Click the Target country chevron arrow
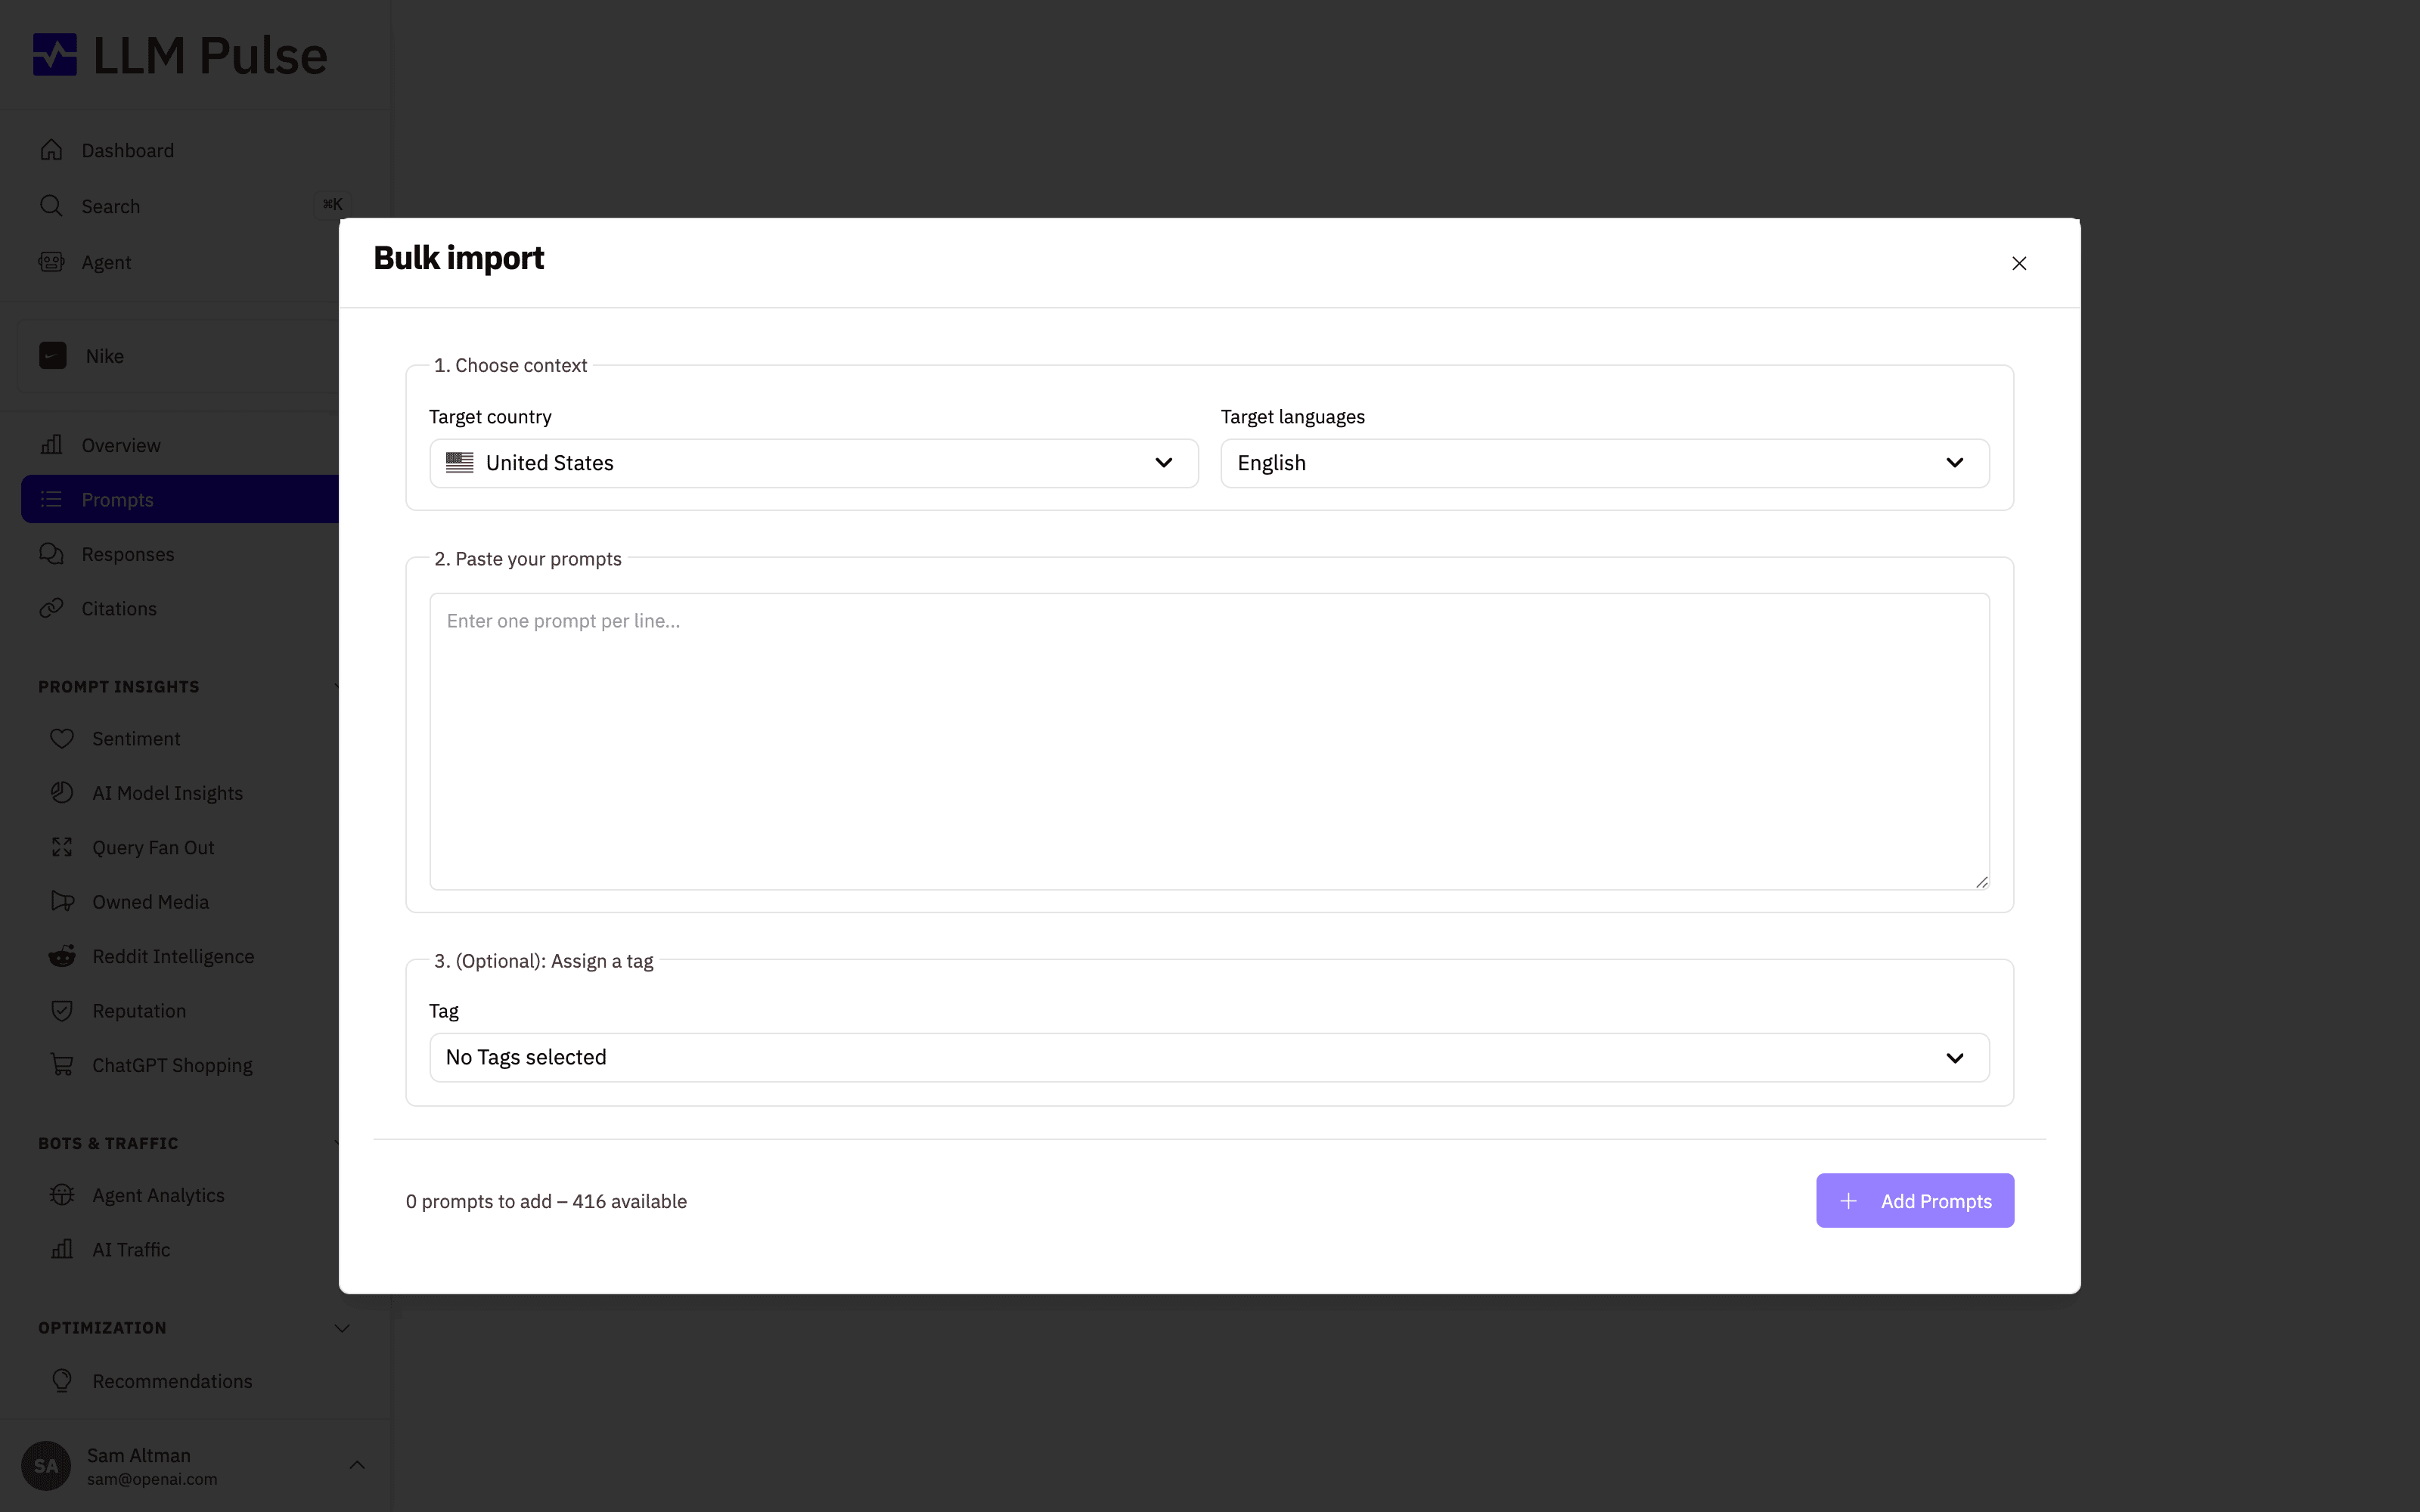The image size is (2420, 1512). tap(1164, 463)
